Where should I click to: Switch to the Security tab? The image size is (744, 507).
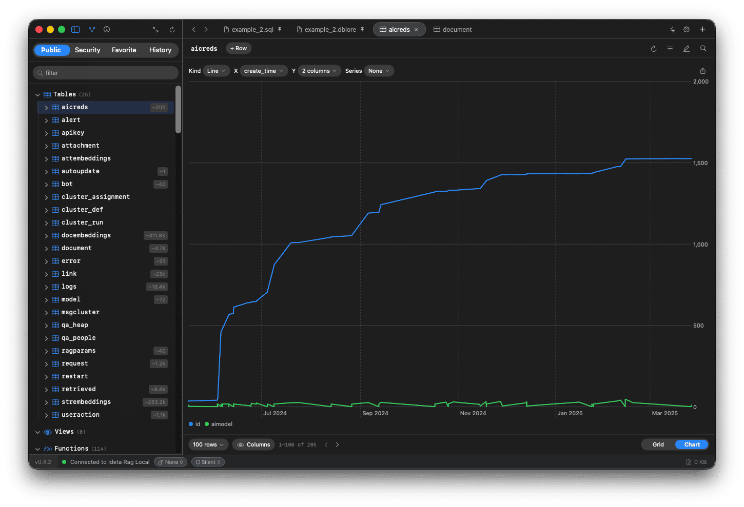(x=87, y=50)
